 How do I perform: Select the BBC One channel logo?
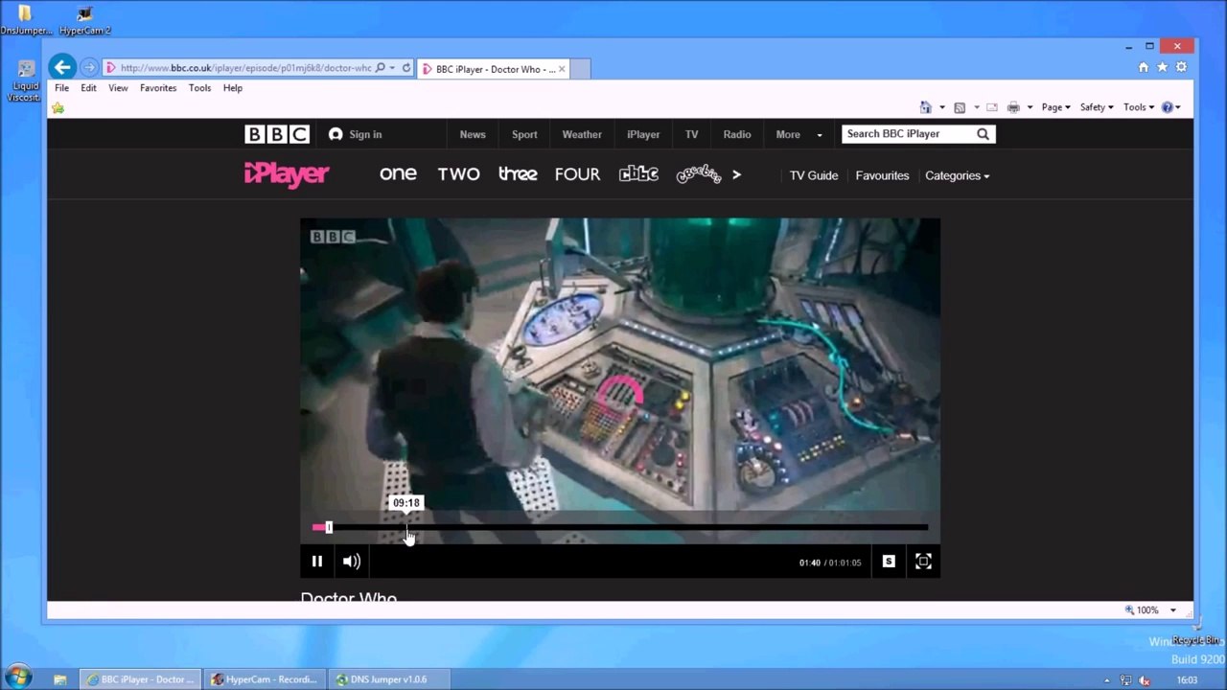coord(398,174)
